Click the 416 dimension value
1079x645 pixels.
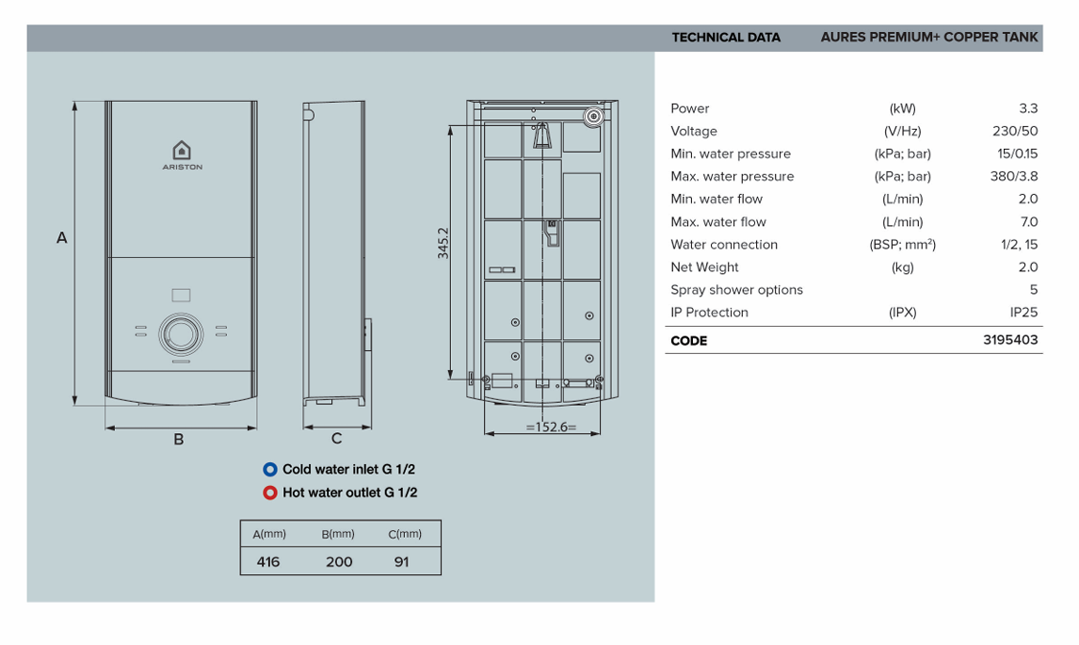pos(268,562)
